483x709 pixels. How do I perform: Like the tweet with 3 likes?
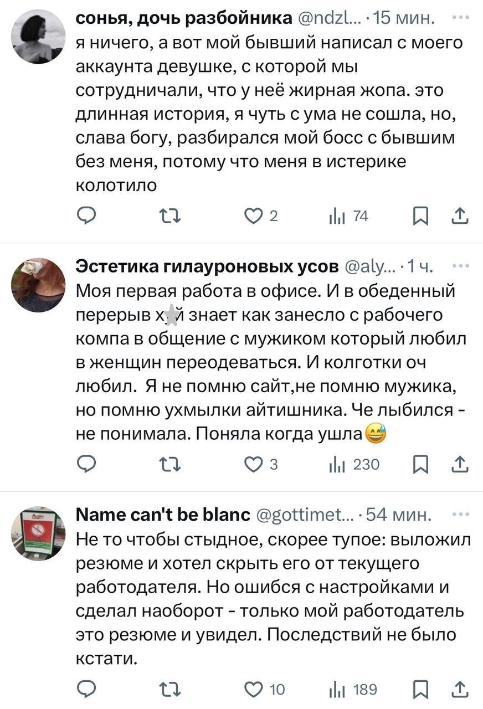(x=256, y=464)
